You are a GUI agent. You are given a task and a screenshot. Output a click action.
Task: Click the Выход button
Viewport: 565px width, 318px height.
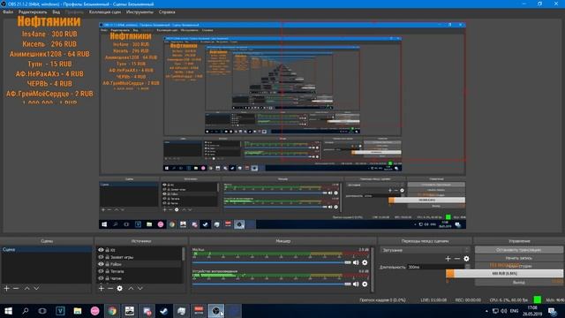pos(518,283)
